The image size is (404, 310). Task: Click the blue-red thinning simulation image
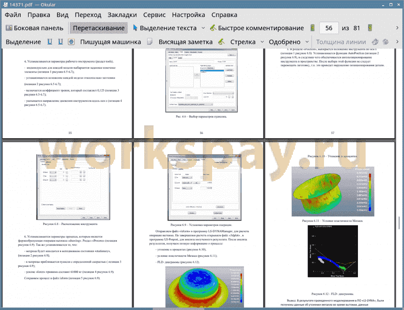[x=204, y=287]
